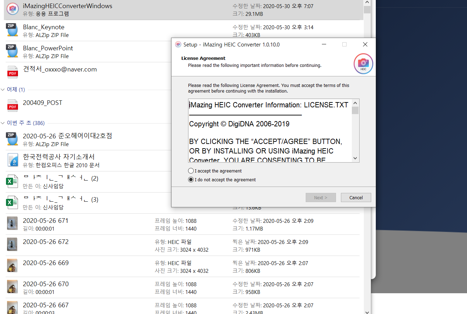Viewport: 467px width, 314px height.
Task: Select the file name 한국전력공사 자기소개서
Action: pos(59,157)
